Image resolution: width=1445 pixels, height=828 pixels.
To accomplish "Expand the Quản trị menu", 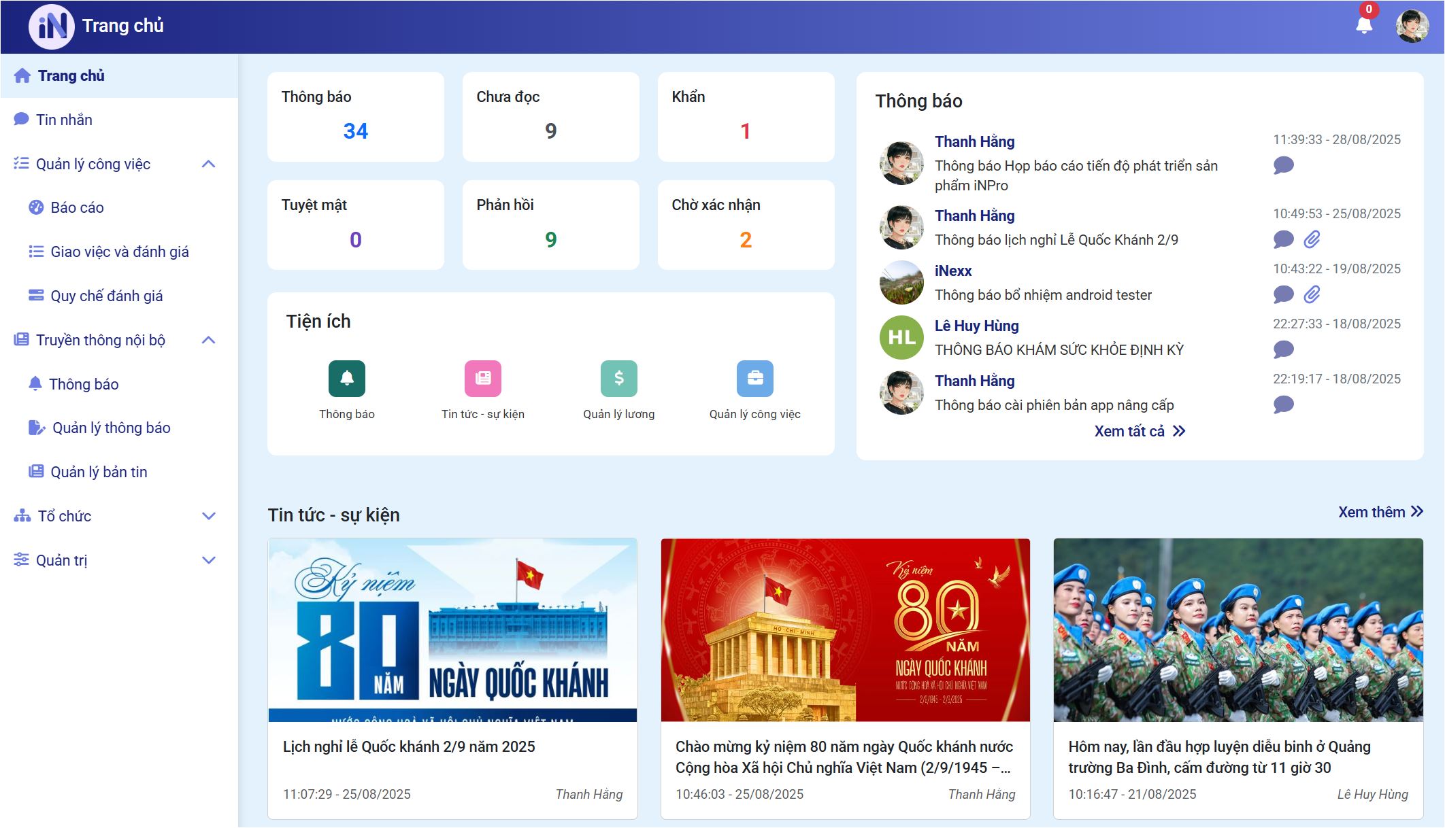I will click(209, 560).
